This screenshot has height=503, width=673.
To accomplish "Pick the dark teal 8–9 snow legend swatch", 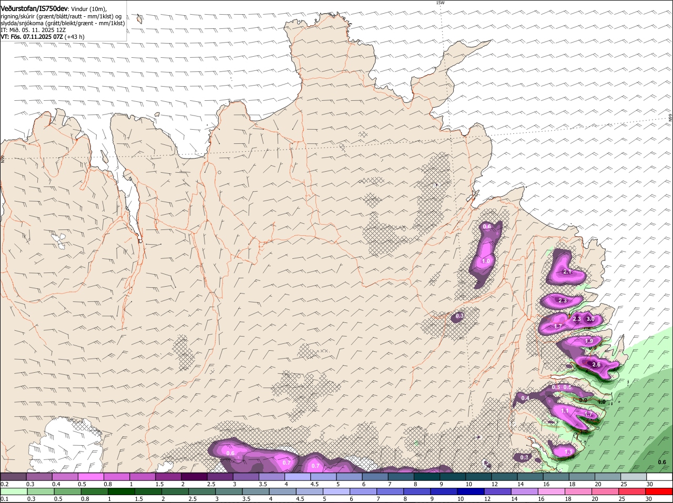I will tap(428, 477).
